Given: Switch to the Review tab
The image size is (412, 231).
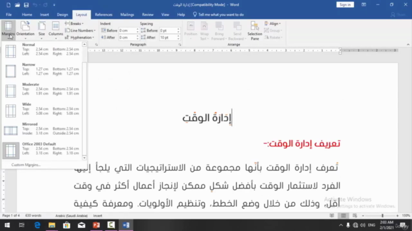Looking at the screenshot, I should click(x=147, y=15).
